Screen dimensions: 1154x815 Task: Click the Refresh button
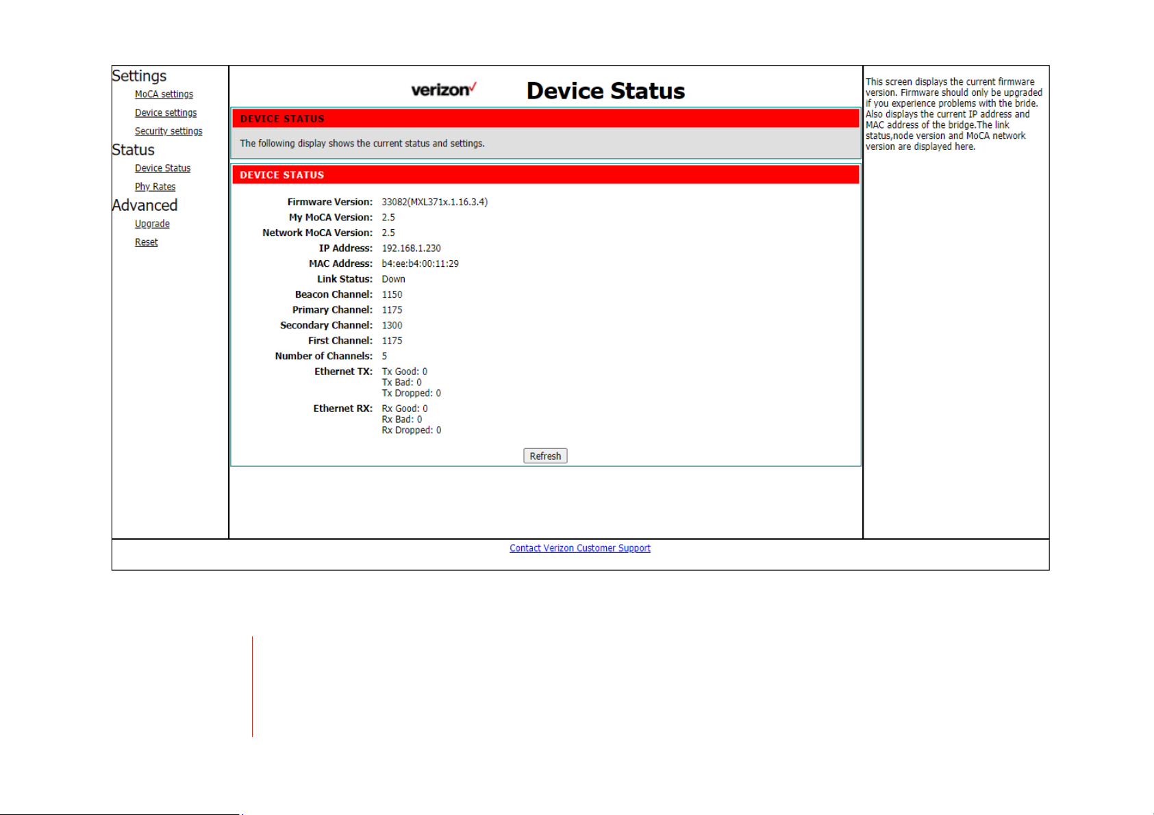[x=545, y=456]
